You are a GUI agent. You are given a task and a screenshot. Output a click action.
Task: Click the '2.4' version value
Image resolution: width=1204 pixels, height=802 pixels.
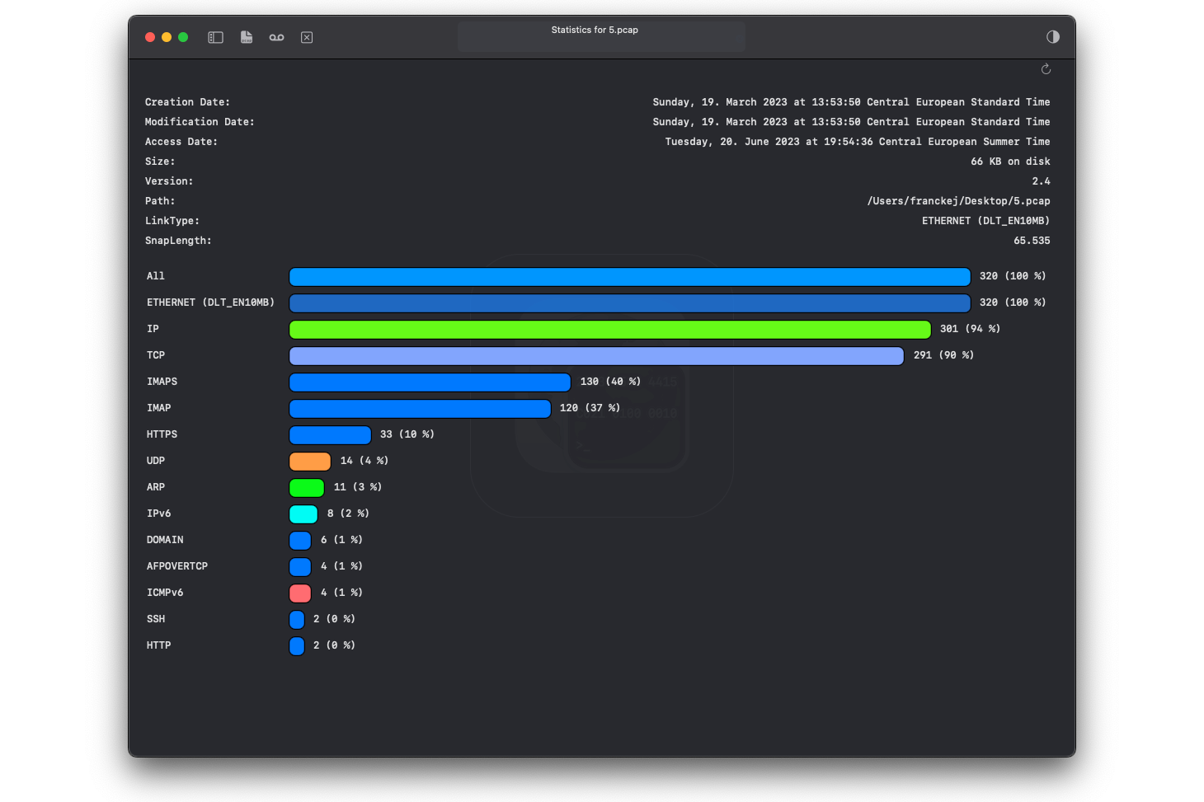pos(1041,181)
